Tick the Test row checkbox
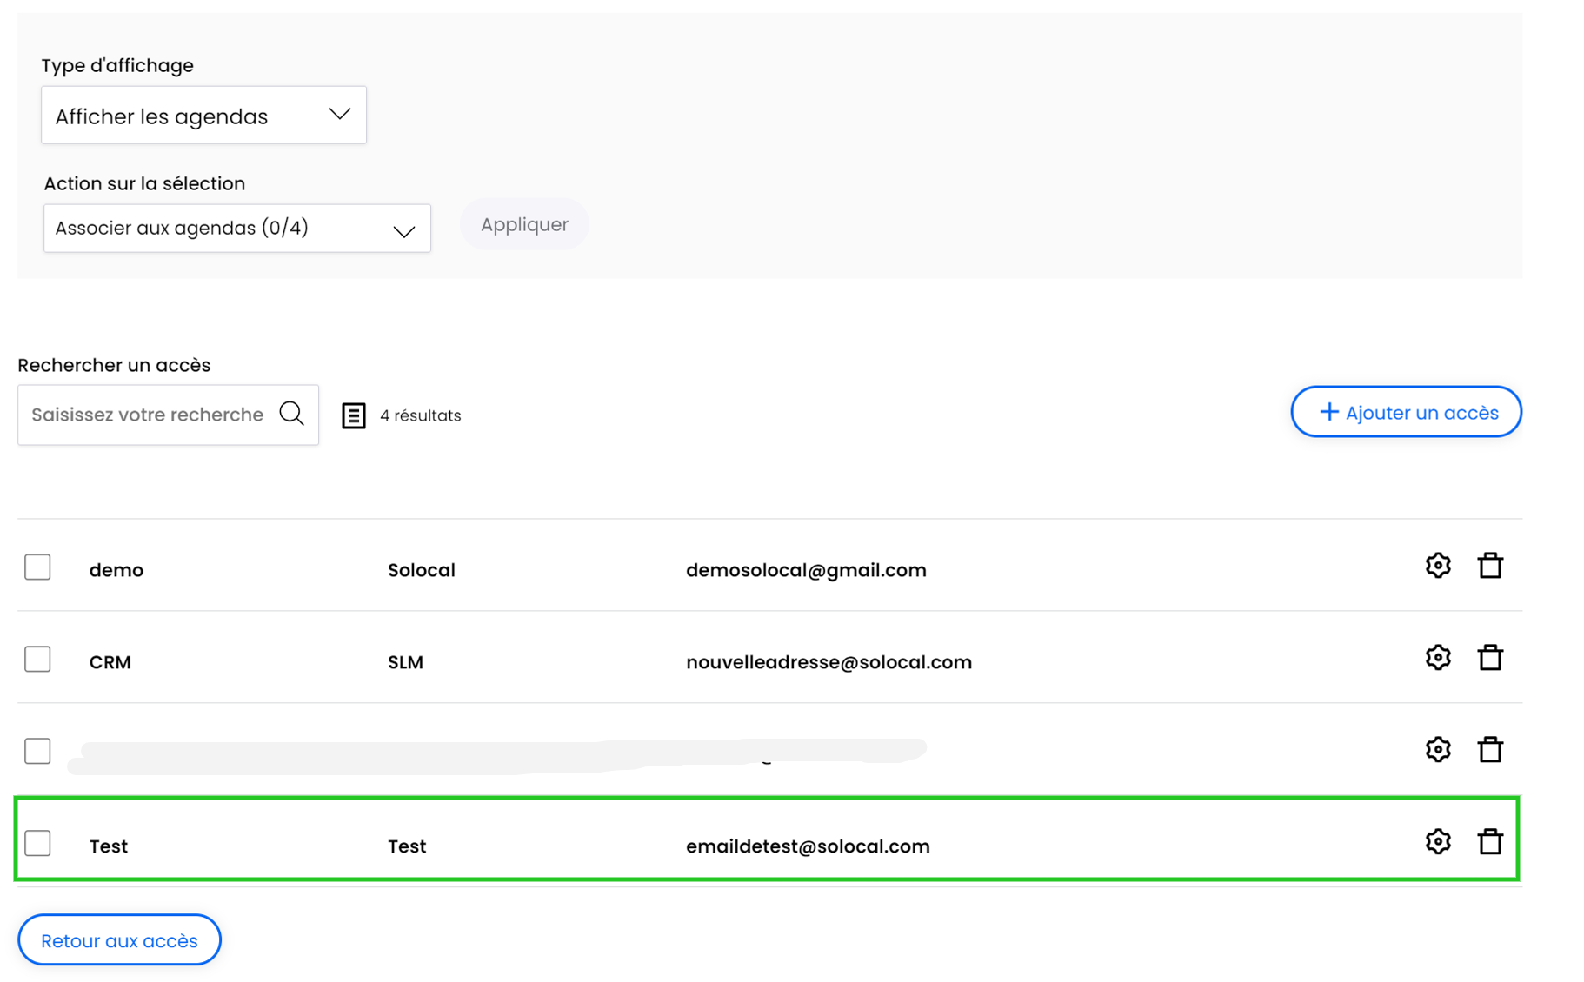The image size is (1584, 982). coord(37,843)
